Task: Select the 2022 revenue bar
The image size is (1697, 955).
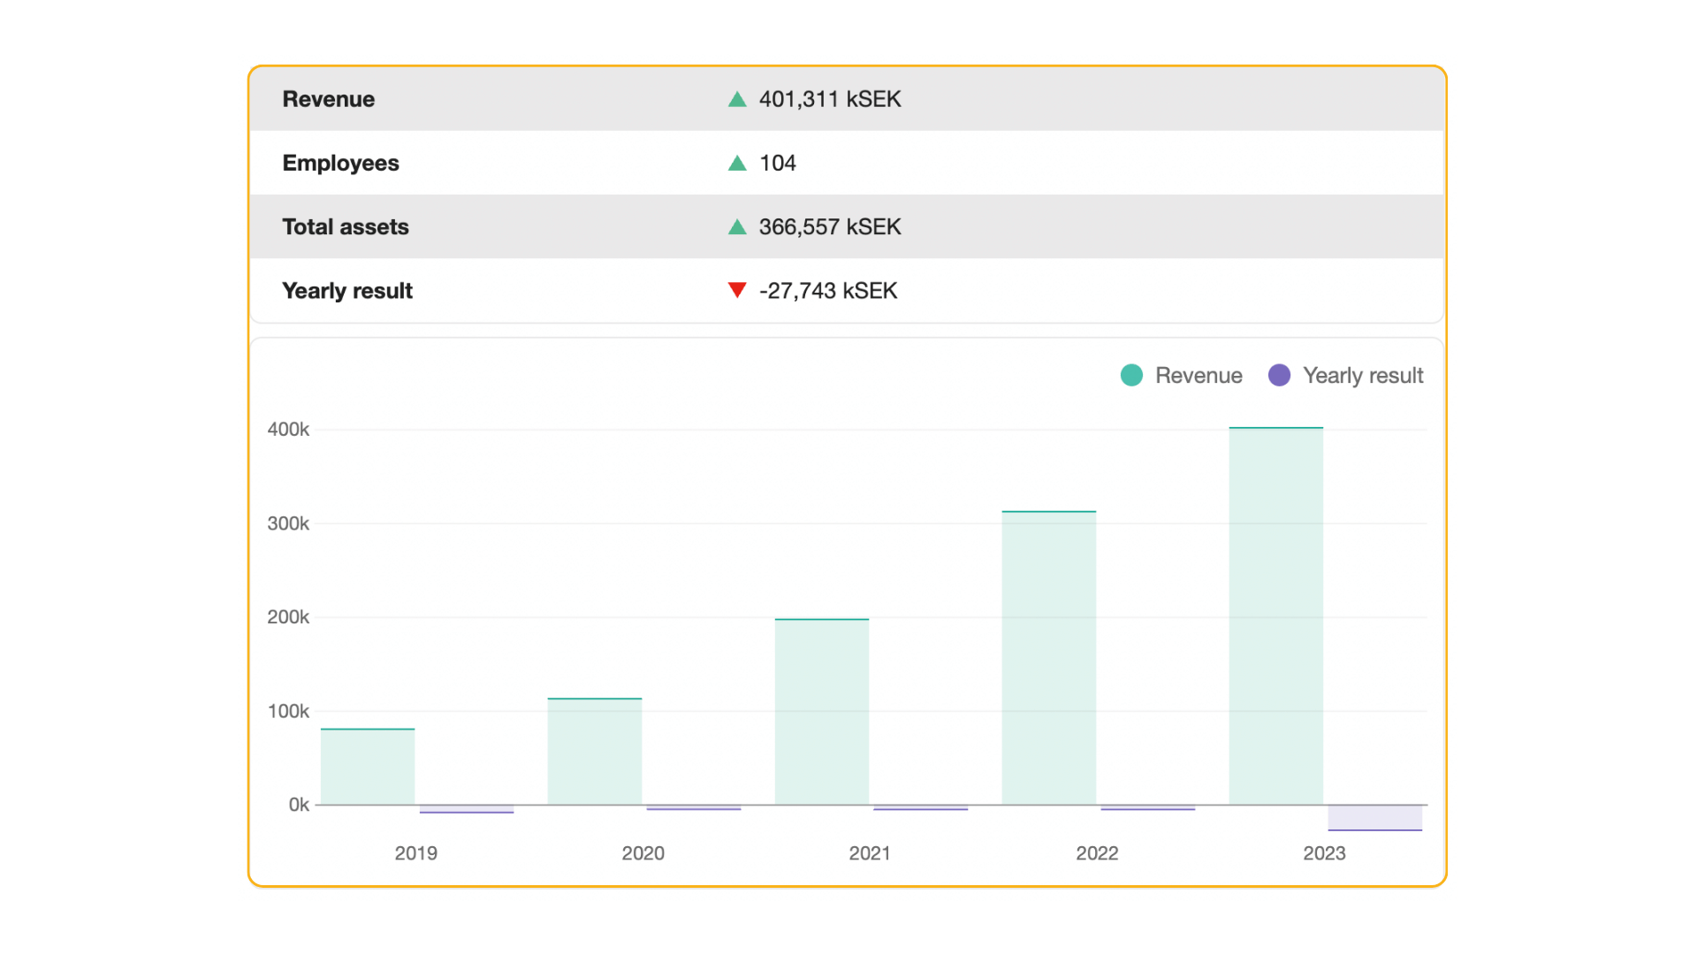Action: (x=1049, y=658)
